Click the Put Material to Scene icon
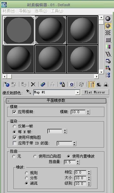This screenshot has width=114, height=193. coord(14,84)
